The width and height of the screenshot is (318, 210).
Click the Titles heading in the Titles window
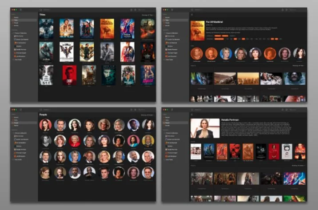tap(42, 15)
